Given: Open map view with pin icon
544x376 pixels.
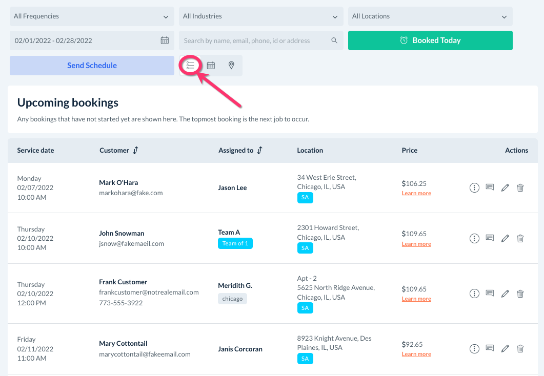Looking at the screenshot, I should pos(231,66).
